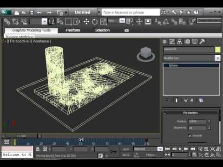Open the Polygon Modeling panel
223x167 pixels.
point(20,37)
